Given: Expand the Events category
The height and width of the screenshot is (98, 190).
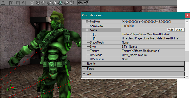Looking at the screenshot, I should coord(84,64).
